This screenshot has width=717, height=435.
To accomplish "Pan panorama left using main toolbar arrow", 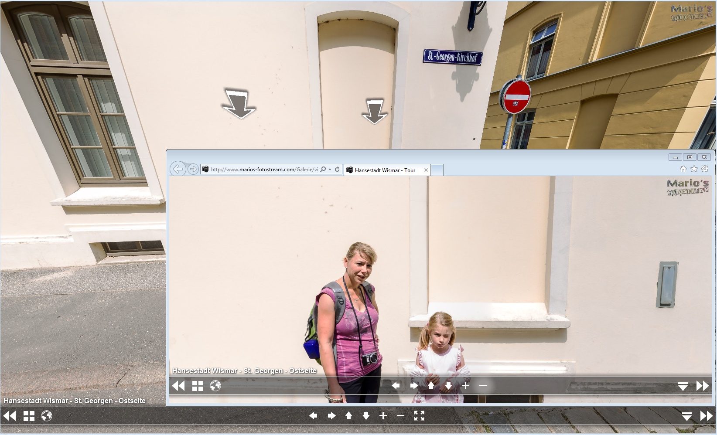I will click(313, 416).
